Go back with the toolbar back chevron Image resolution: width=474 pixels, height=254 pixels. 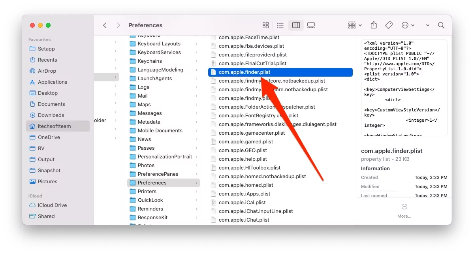[105, 25]
